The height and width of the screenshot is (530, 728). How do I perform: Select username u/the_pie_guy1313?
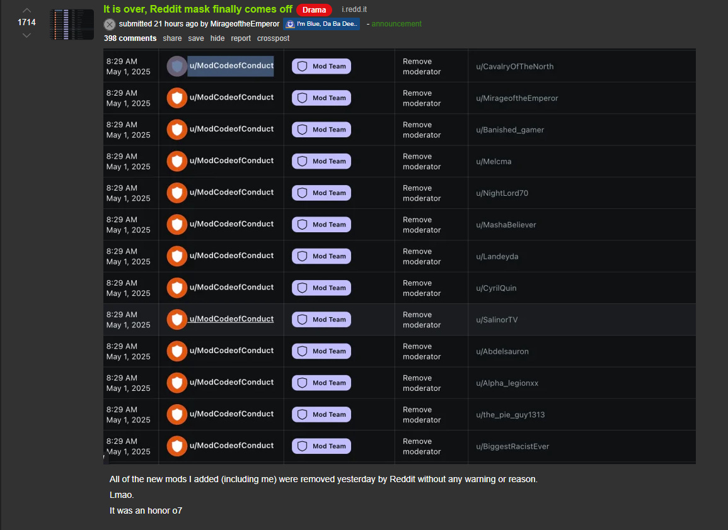tap(511, 415)
